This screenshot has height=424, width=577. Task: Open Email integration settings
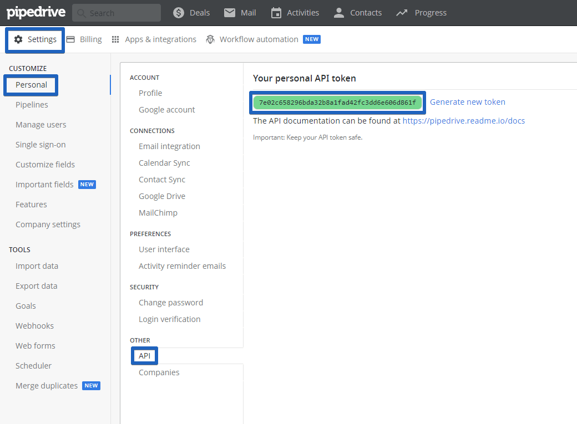(x=169, y=146)
